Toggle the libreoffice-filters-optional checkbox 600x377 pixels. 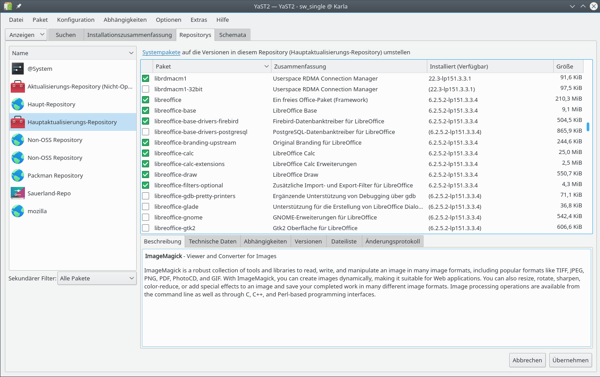(146, 185)
